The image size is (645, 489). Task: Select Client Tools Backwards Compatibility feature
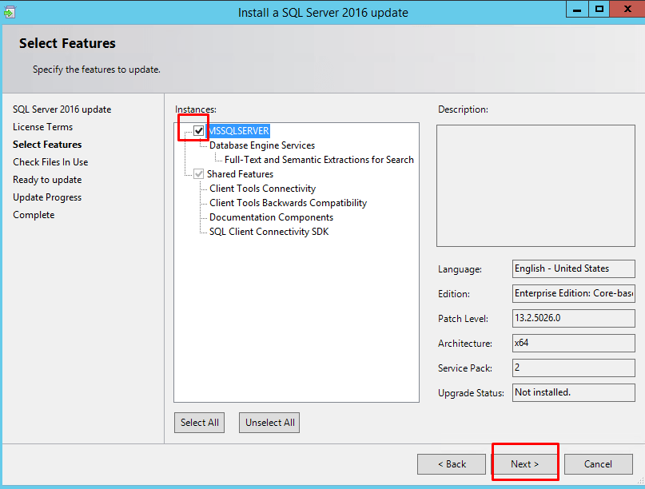coord(288,203)
